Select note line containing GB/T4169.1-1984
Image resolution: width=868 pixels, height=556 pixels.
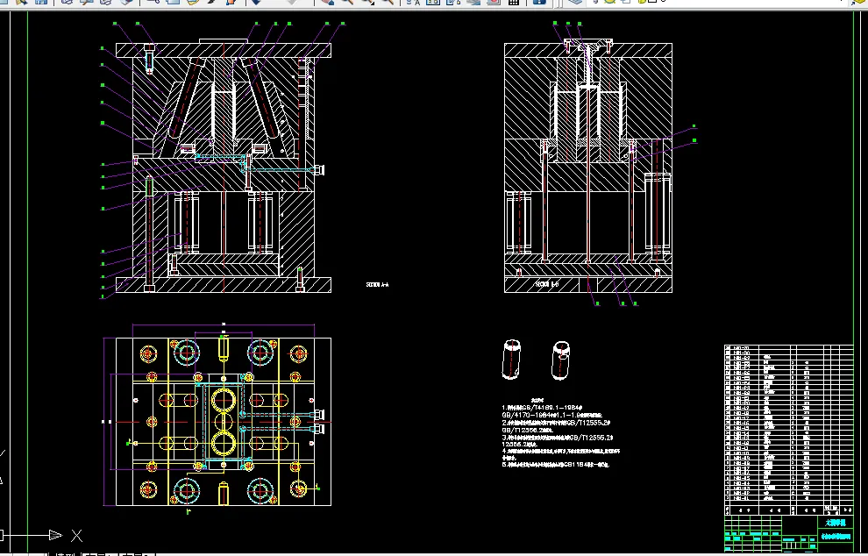tap(542, 408)
